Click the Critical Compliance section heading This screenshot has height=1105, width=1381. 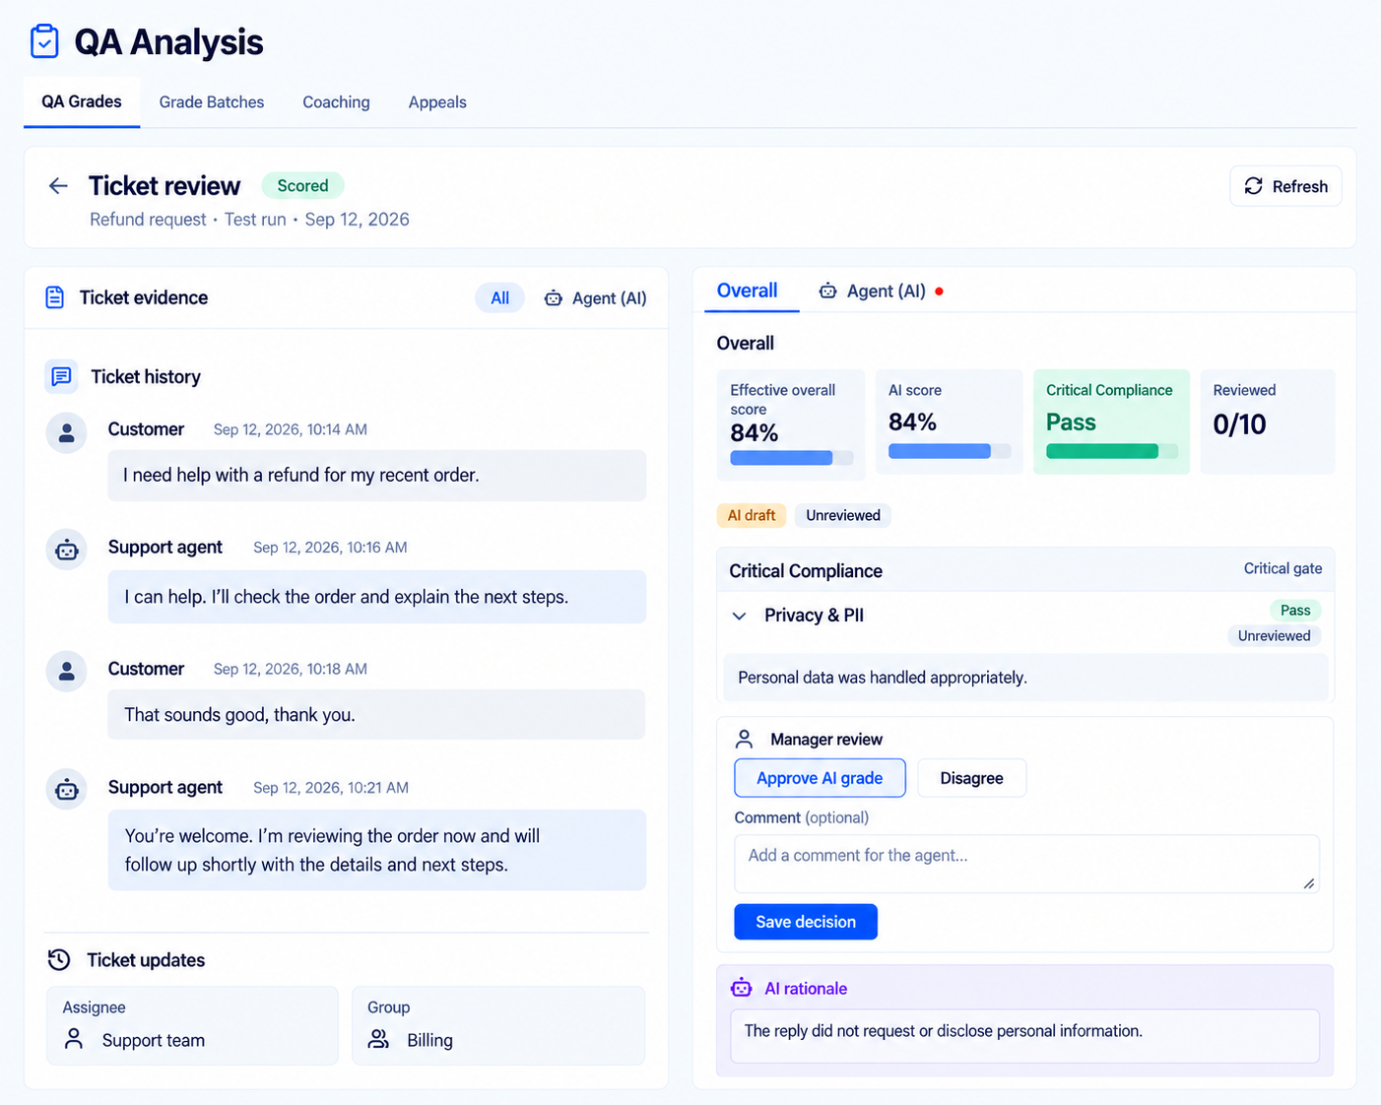(806, 571)
